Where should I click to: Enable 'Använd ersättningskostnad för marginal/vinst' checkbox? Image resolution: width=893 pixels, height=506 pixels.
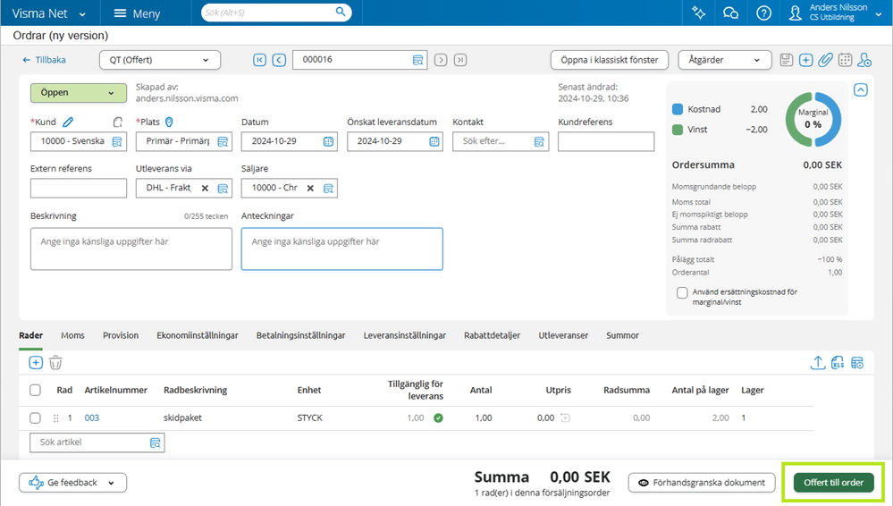pos(683,292)
